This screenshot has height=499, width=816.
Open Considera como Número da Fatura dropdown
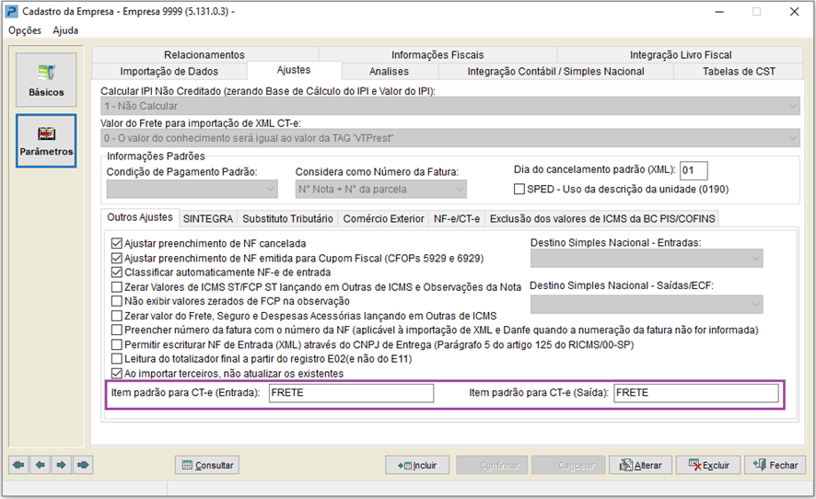point(381,190)
